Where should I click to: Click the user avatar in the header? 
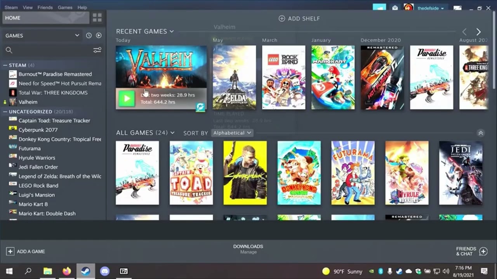408,8
